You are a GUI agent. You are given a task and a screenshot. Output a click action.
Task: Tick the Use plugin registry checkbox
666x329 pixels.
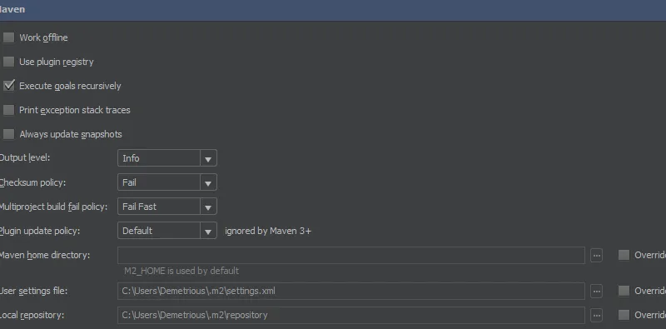(x=9, y=62)
